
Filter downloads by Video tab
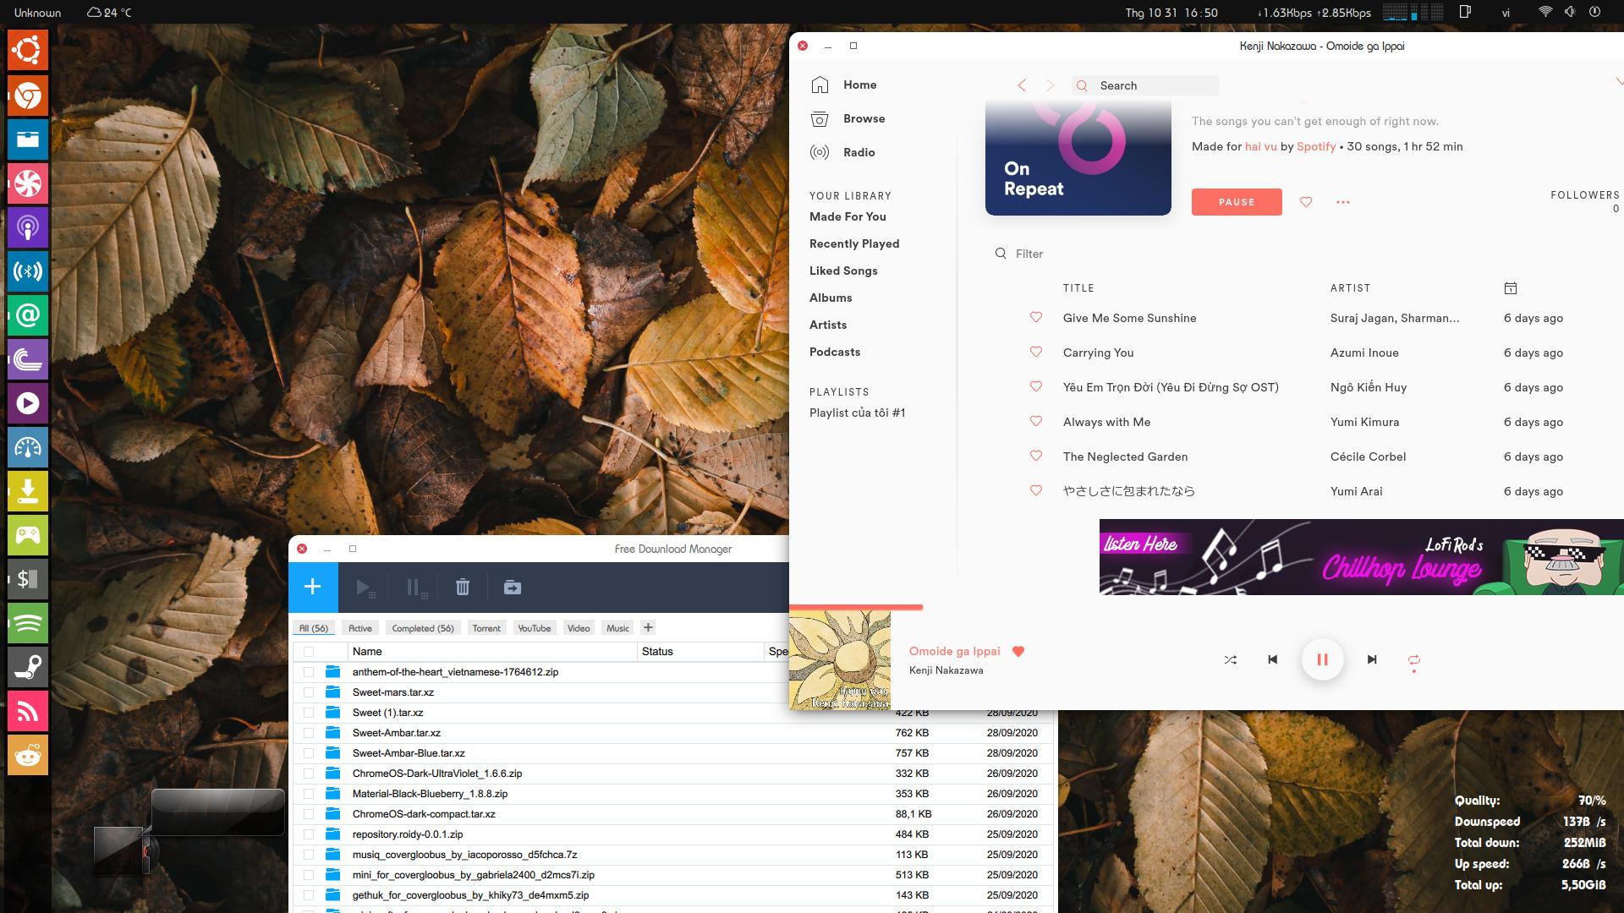pyautogui.click(x=579, y=628)
